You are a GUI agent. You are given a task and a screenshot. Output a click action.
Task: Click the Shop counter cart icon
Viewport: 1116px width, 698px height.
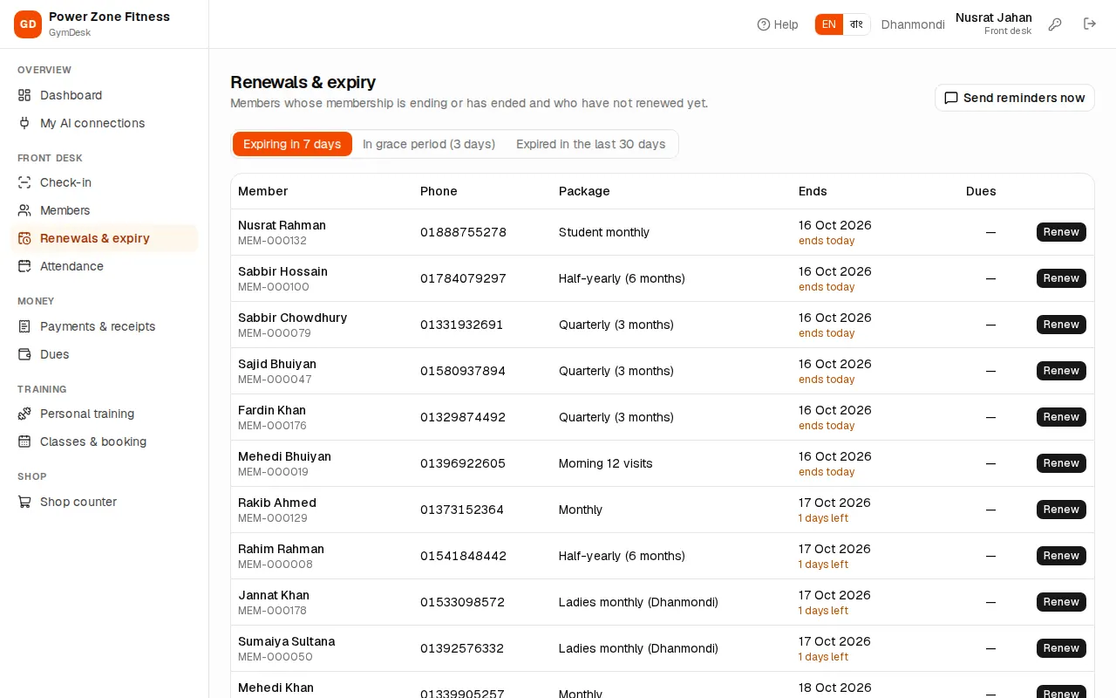point(24,502)
